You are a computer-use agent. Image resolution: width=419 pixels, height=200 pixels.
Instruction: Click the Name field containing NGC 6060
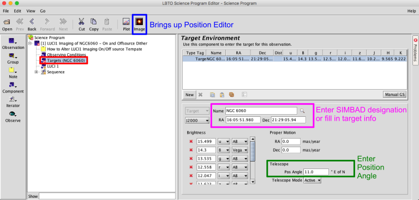click(261, 110)
